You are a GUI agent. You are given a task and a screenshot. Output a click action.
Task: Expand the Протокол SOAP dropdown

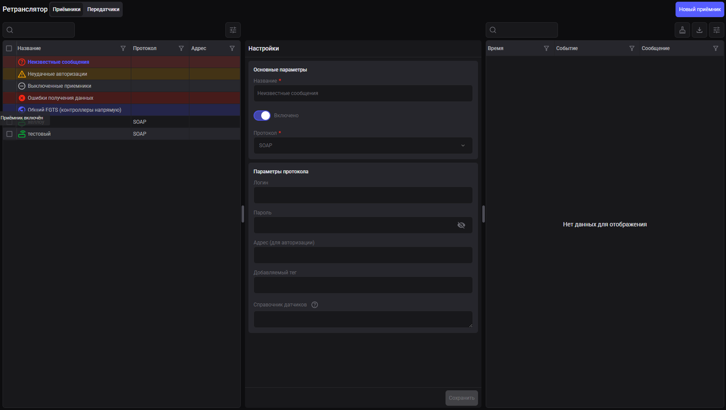tap(363, 146)
